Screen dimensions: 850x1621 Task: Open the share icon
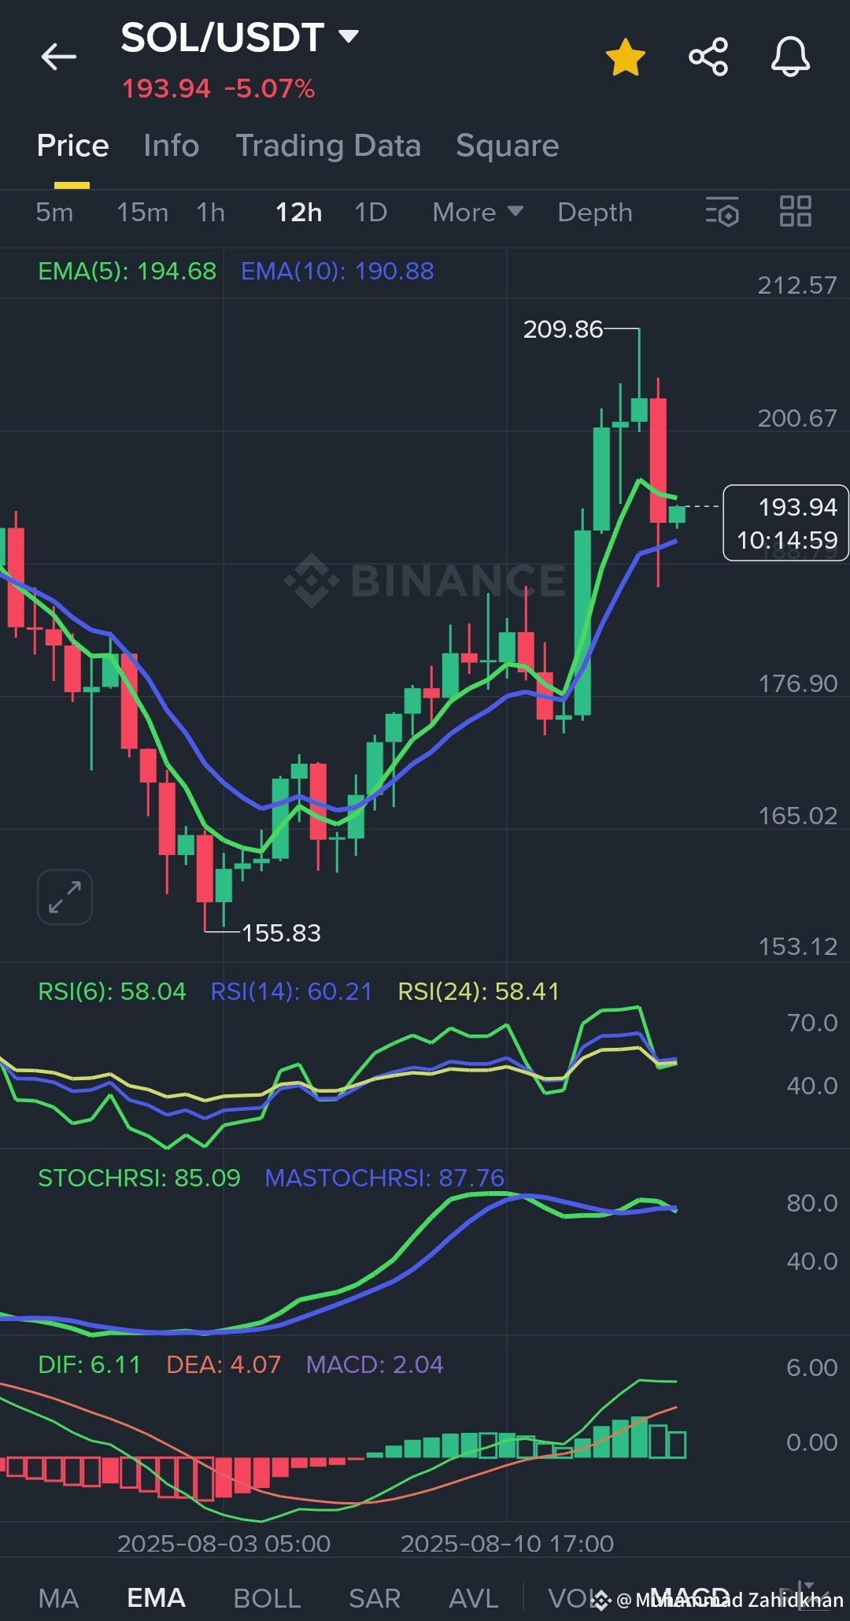708,57
